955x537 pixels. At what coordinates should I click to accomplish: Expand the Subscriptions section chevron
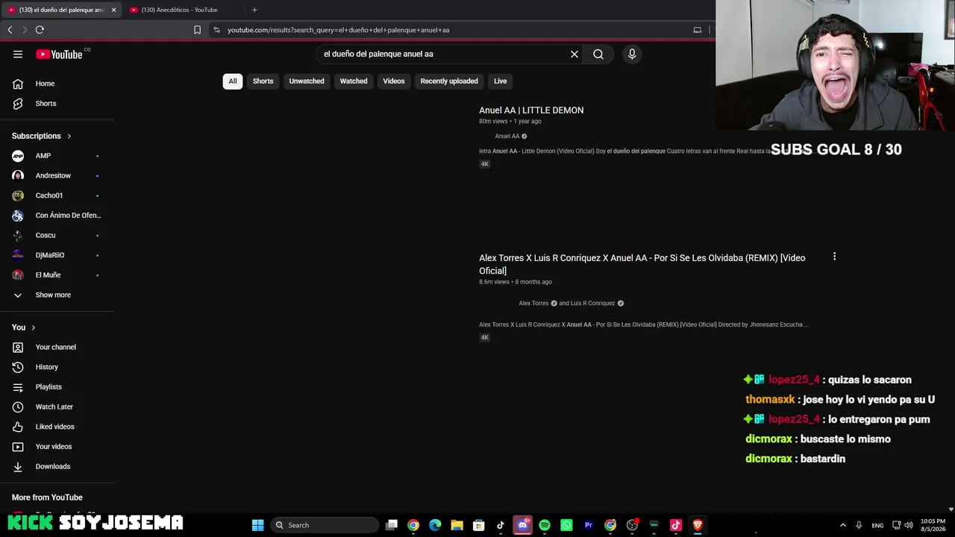coord(69,136)
